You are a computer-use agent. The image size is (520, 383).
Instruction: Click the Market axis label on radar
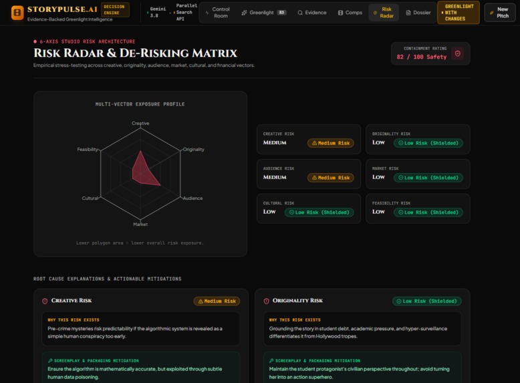pyautogui.click(x=140, y=224)
